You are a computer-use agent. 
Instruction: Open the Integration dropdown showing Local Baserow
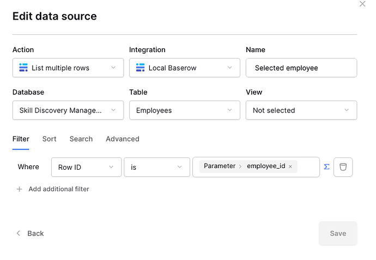(x=185, y=68)
